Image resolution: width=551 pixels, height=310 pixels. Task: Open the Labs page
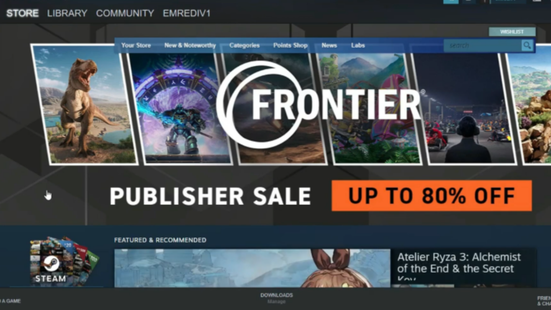coord(358,45)
